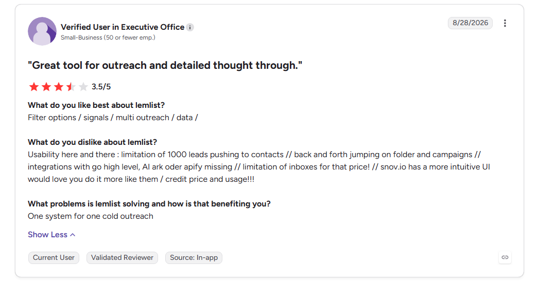The width and height of the screenshot is (539, 283).
Task: Select the Validated Reviewer tag
Action: pos(122,258)
